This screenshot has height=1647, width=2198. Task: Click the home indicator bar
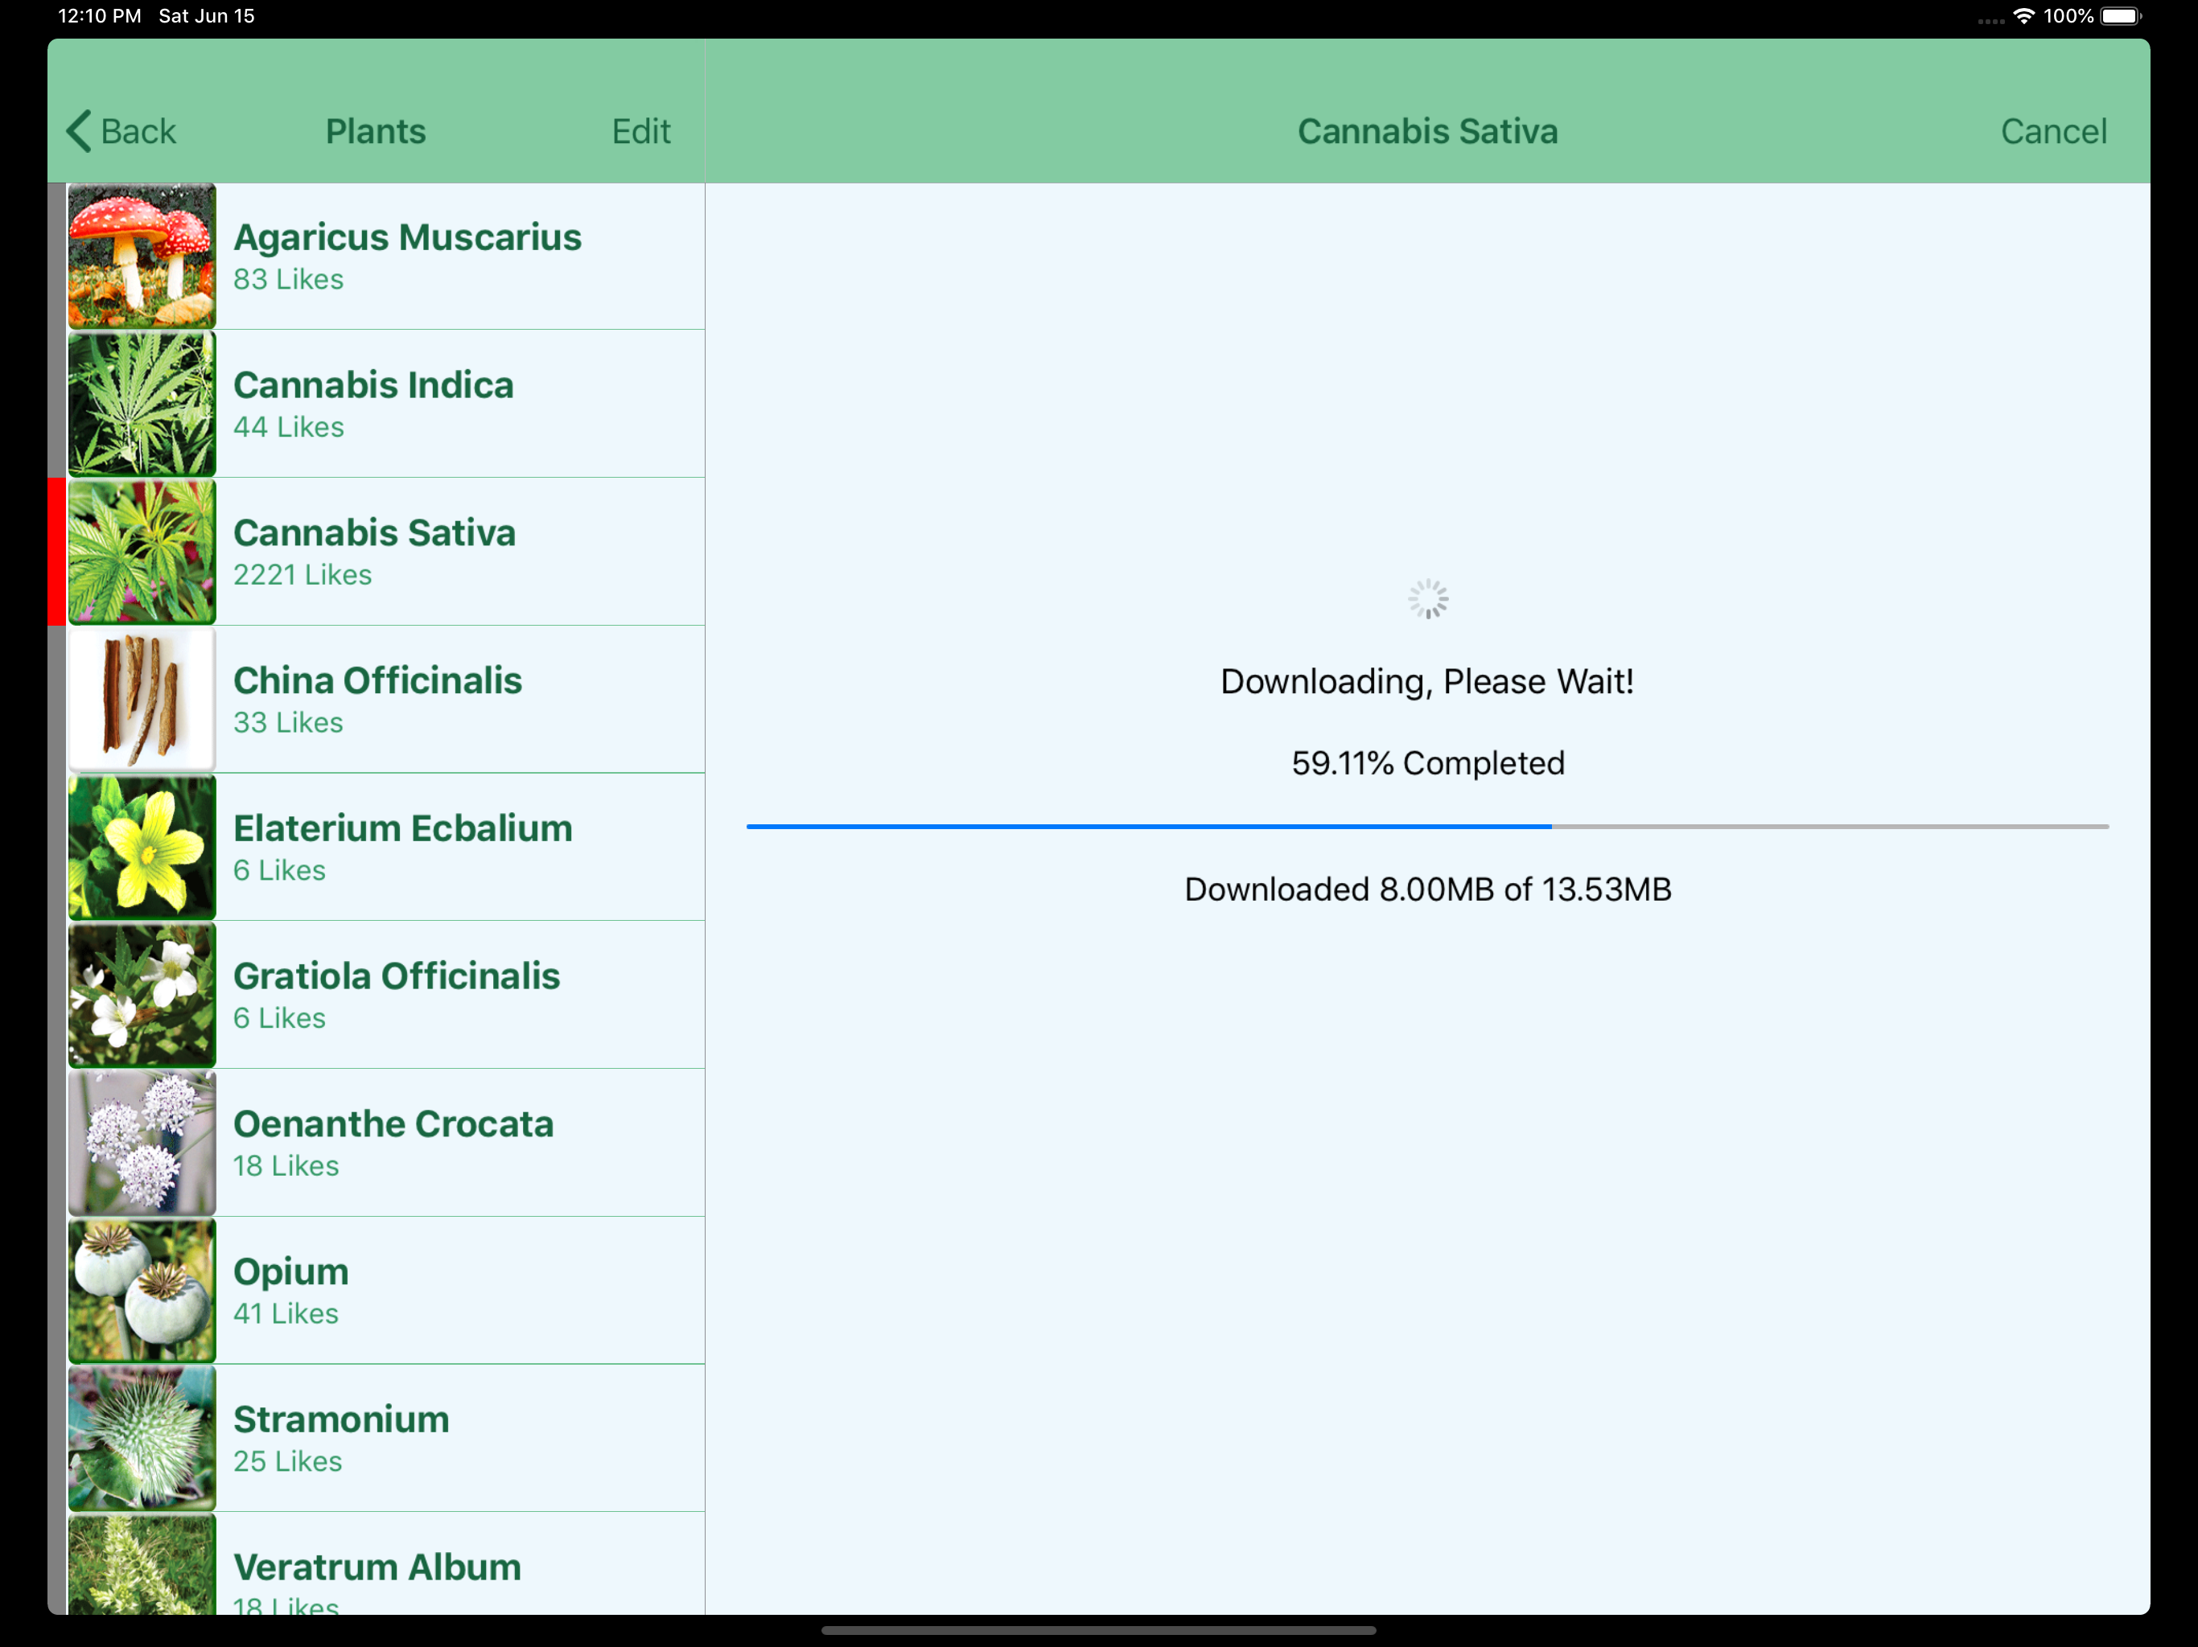coord(1098,1630)
